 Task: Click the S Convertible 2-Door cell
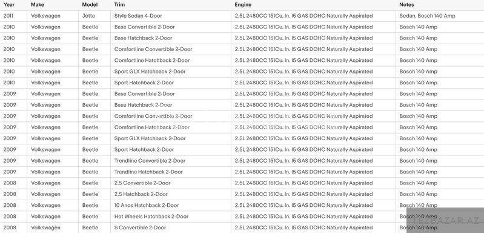(x=140, y=228)
